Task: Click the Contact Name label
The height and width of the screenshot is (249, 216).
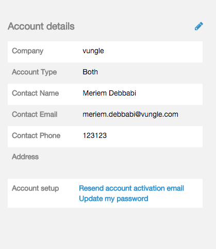Action: (36, 93)
